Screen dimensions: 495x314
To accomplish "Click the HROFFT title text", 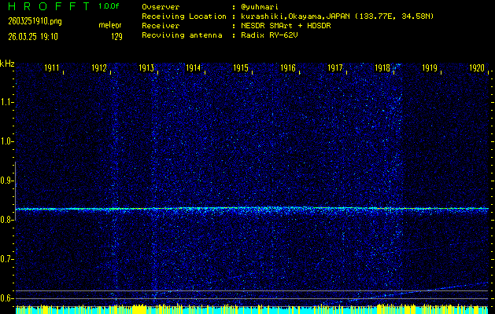I will point(50,6).
